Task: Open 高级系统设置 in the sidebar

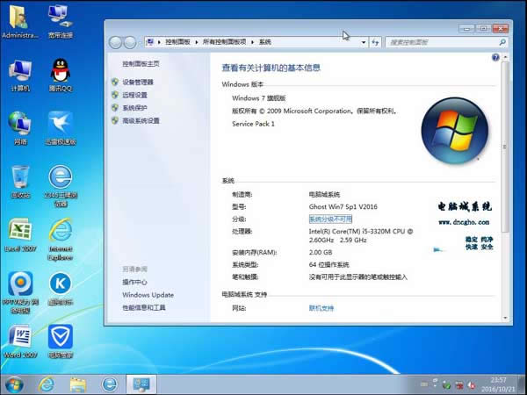Action: [141, 120]
